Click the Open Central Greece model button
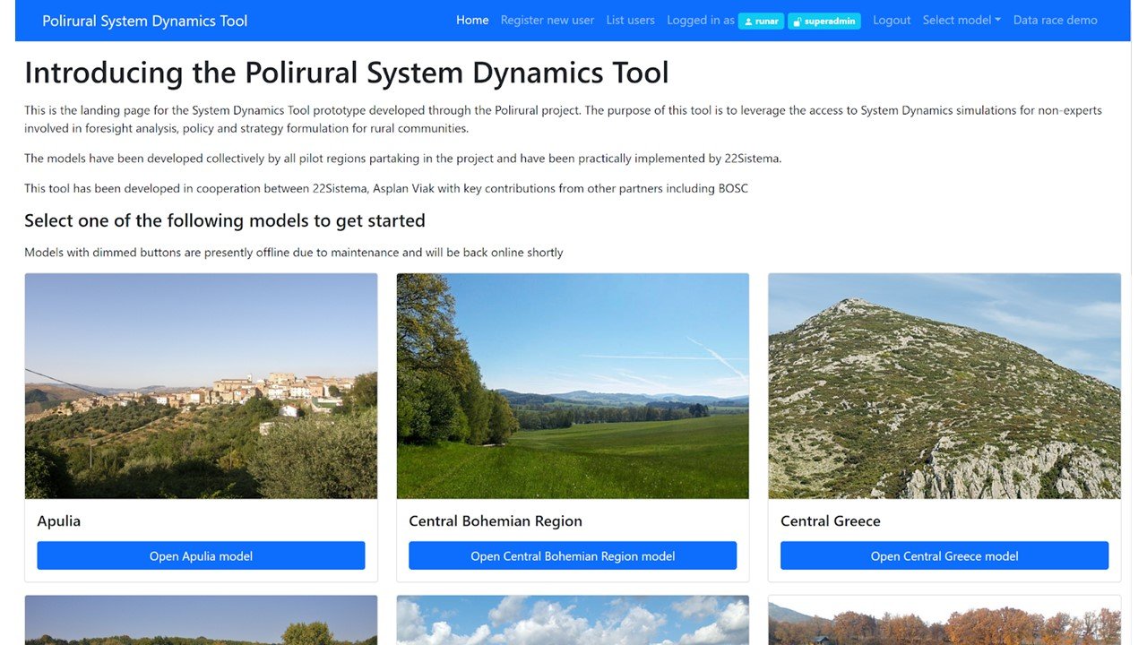The image size is (1147, 645). click(944, 555)
